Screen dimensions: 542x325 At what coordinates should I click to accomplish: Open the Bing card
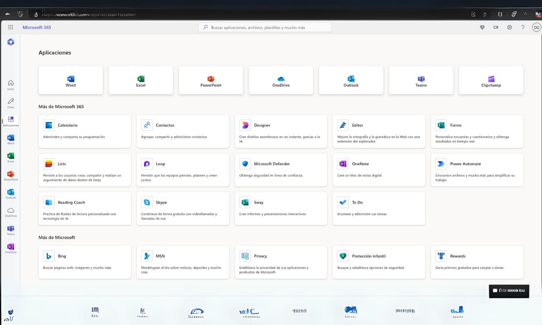click(85, 262)
